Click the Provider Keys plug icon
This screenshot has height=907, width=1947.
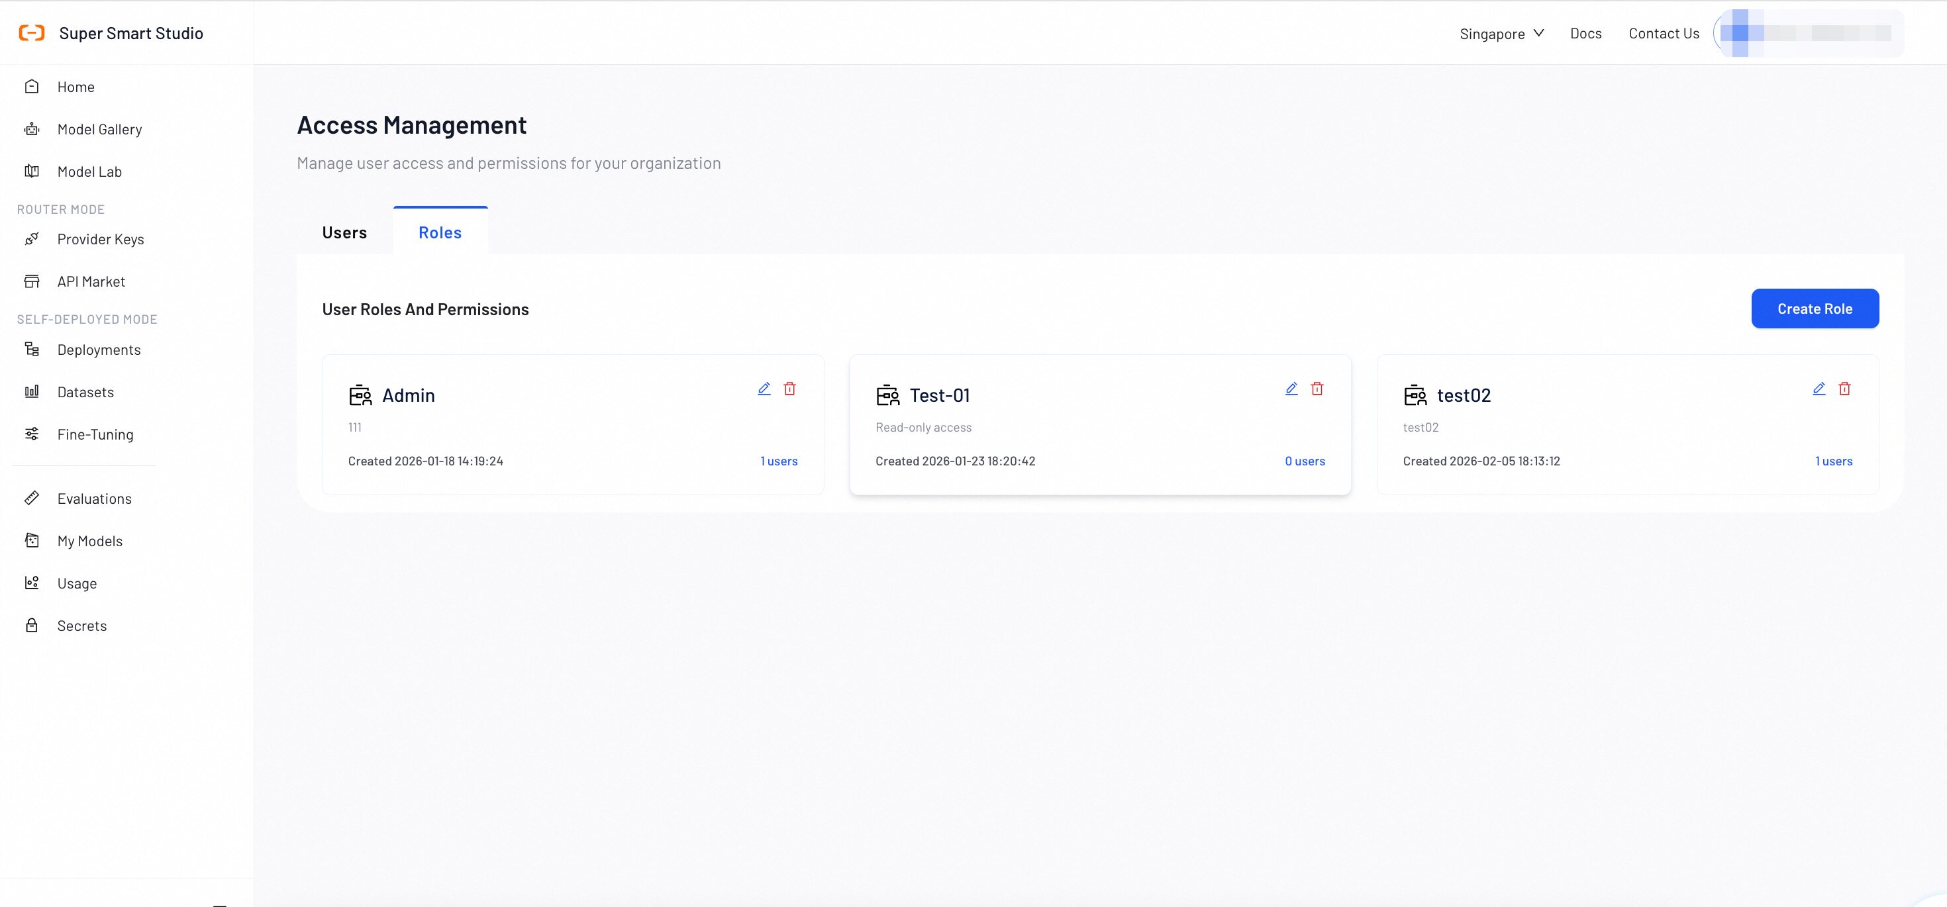coord(32,239)
